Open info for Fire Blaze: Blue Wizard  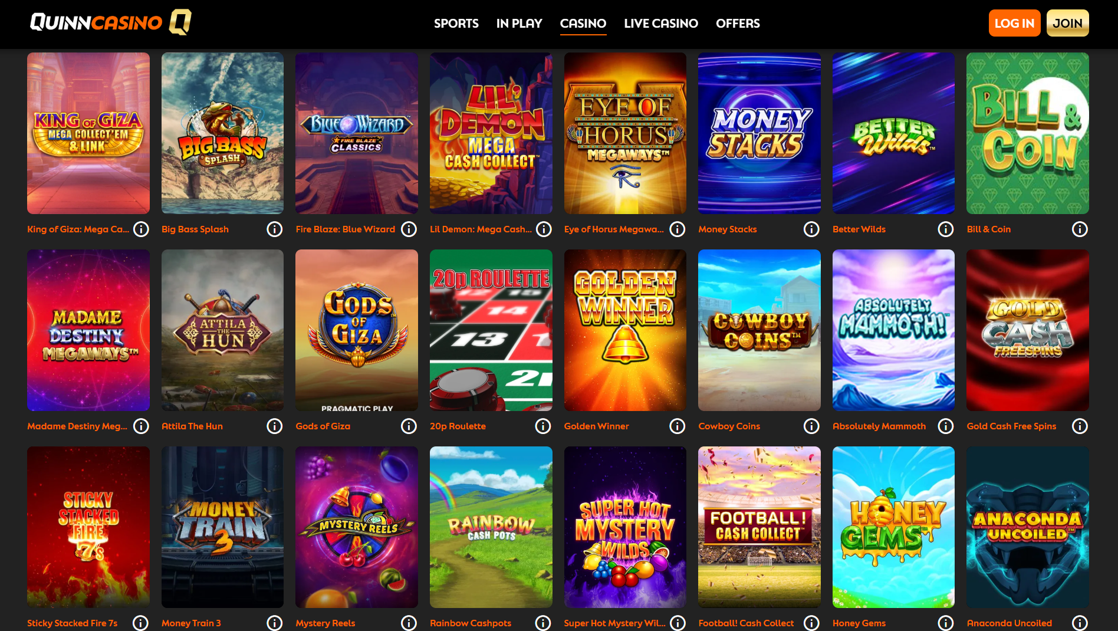tap(409, 229)
